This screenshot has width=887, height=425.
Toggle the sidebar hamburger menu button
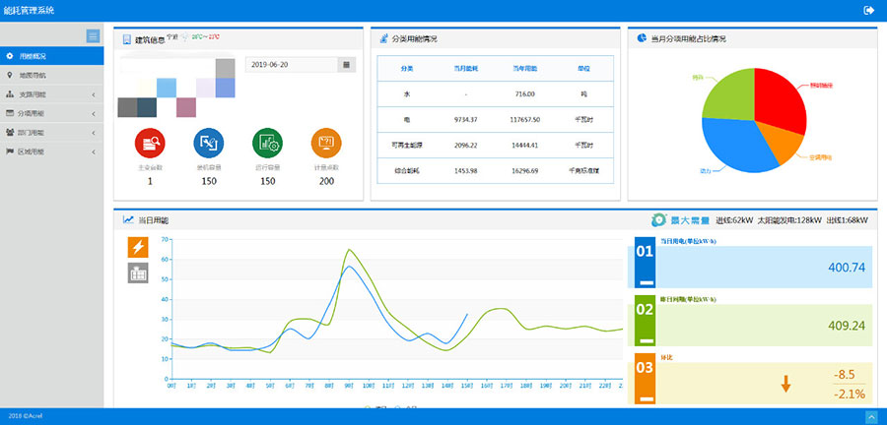[x=93, y=36]
